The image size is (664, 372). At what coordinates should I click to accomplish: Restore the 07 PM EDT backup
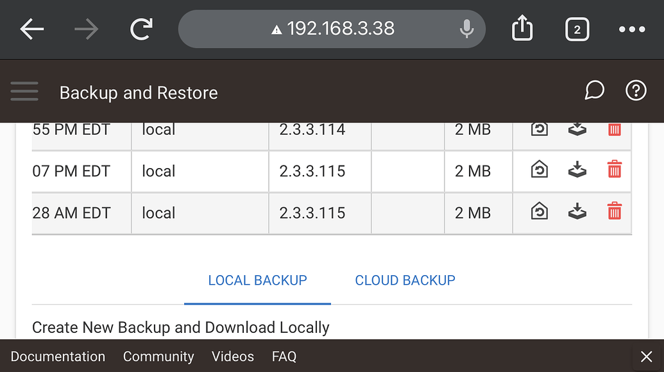coord(540,171)
